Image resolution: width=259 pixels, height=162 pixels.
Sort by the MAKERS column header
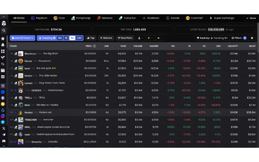(x=154, y=46)
